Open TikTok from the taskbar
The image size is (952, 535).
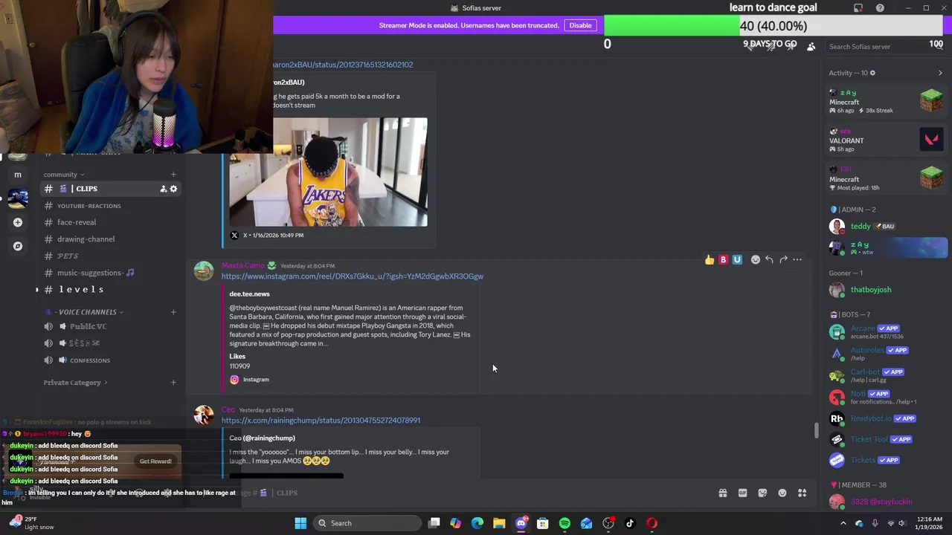[630, 523]
